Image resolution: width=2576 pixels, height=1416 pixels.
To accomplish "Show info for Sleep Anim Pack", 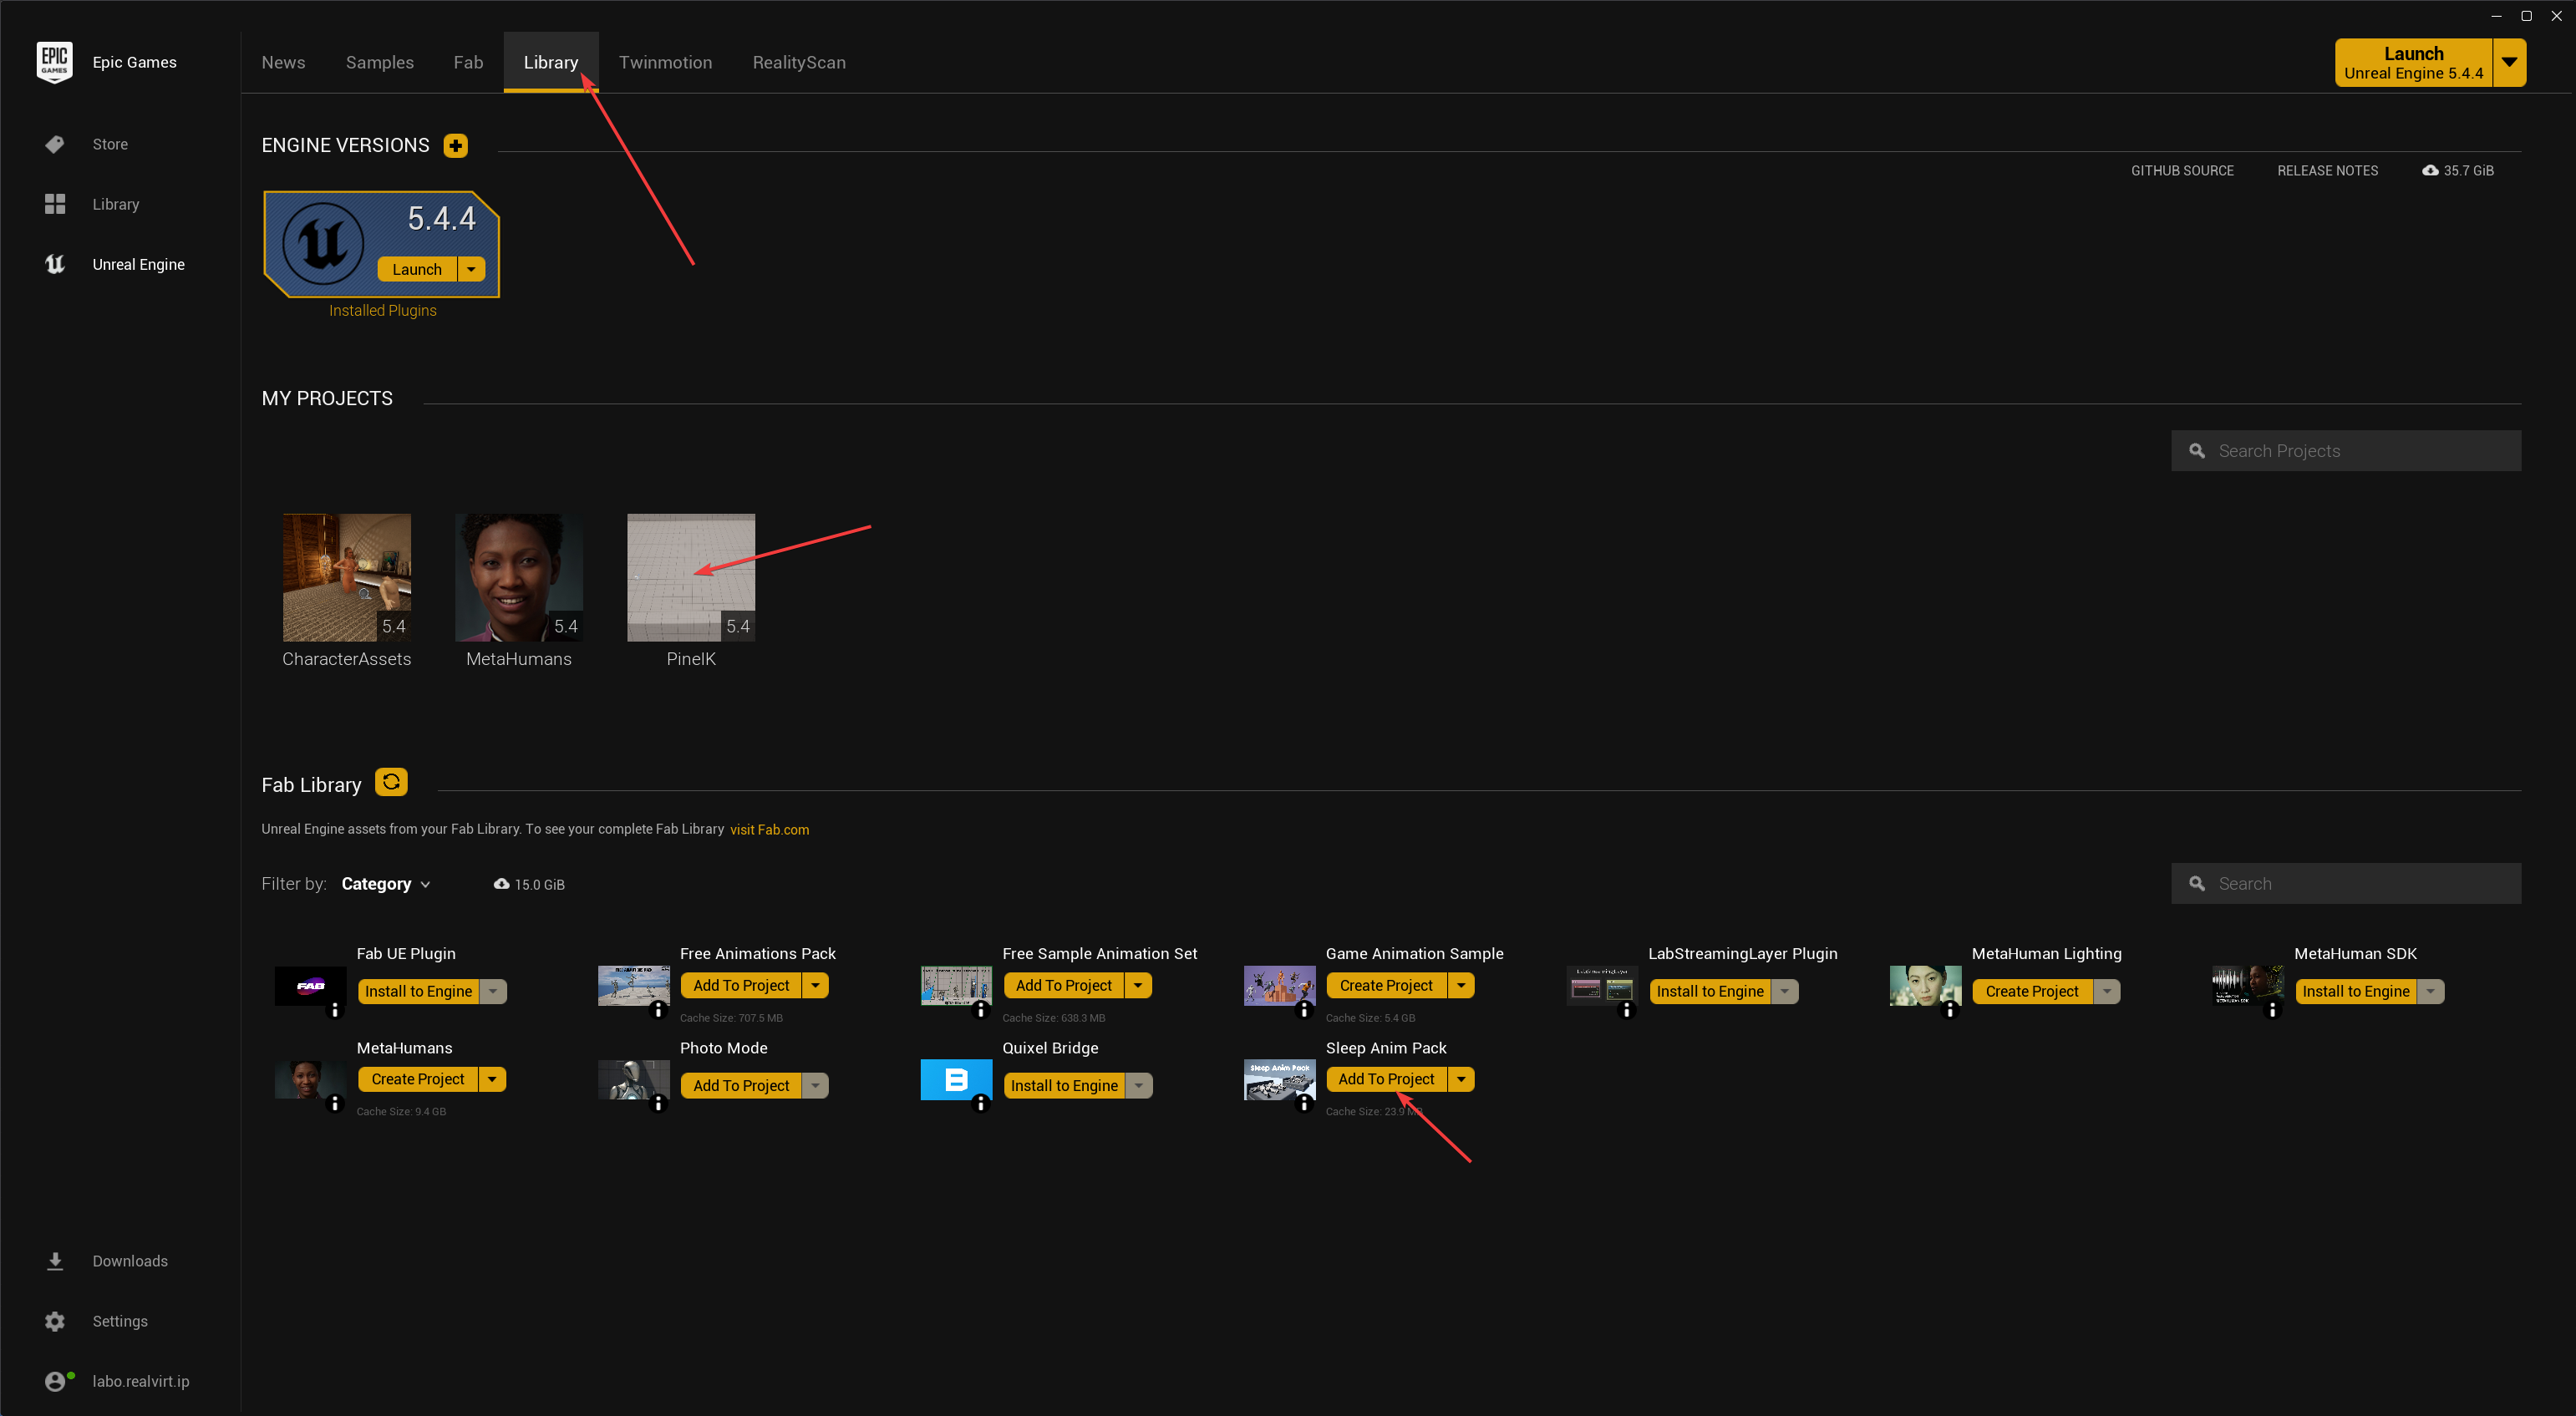I will click(x=1304, y=1104).
